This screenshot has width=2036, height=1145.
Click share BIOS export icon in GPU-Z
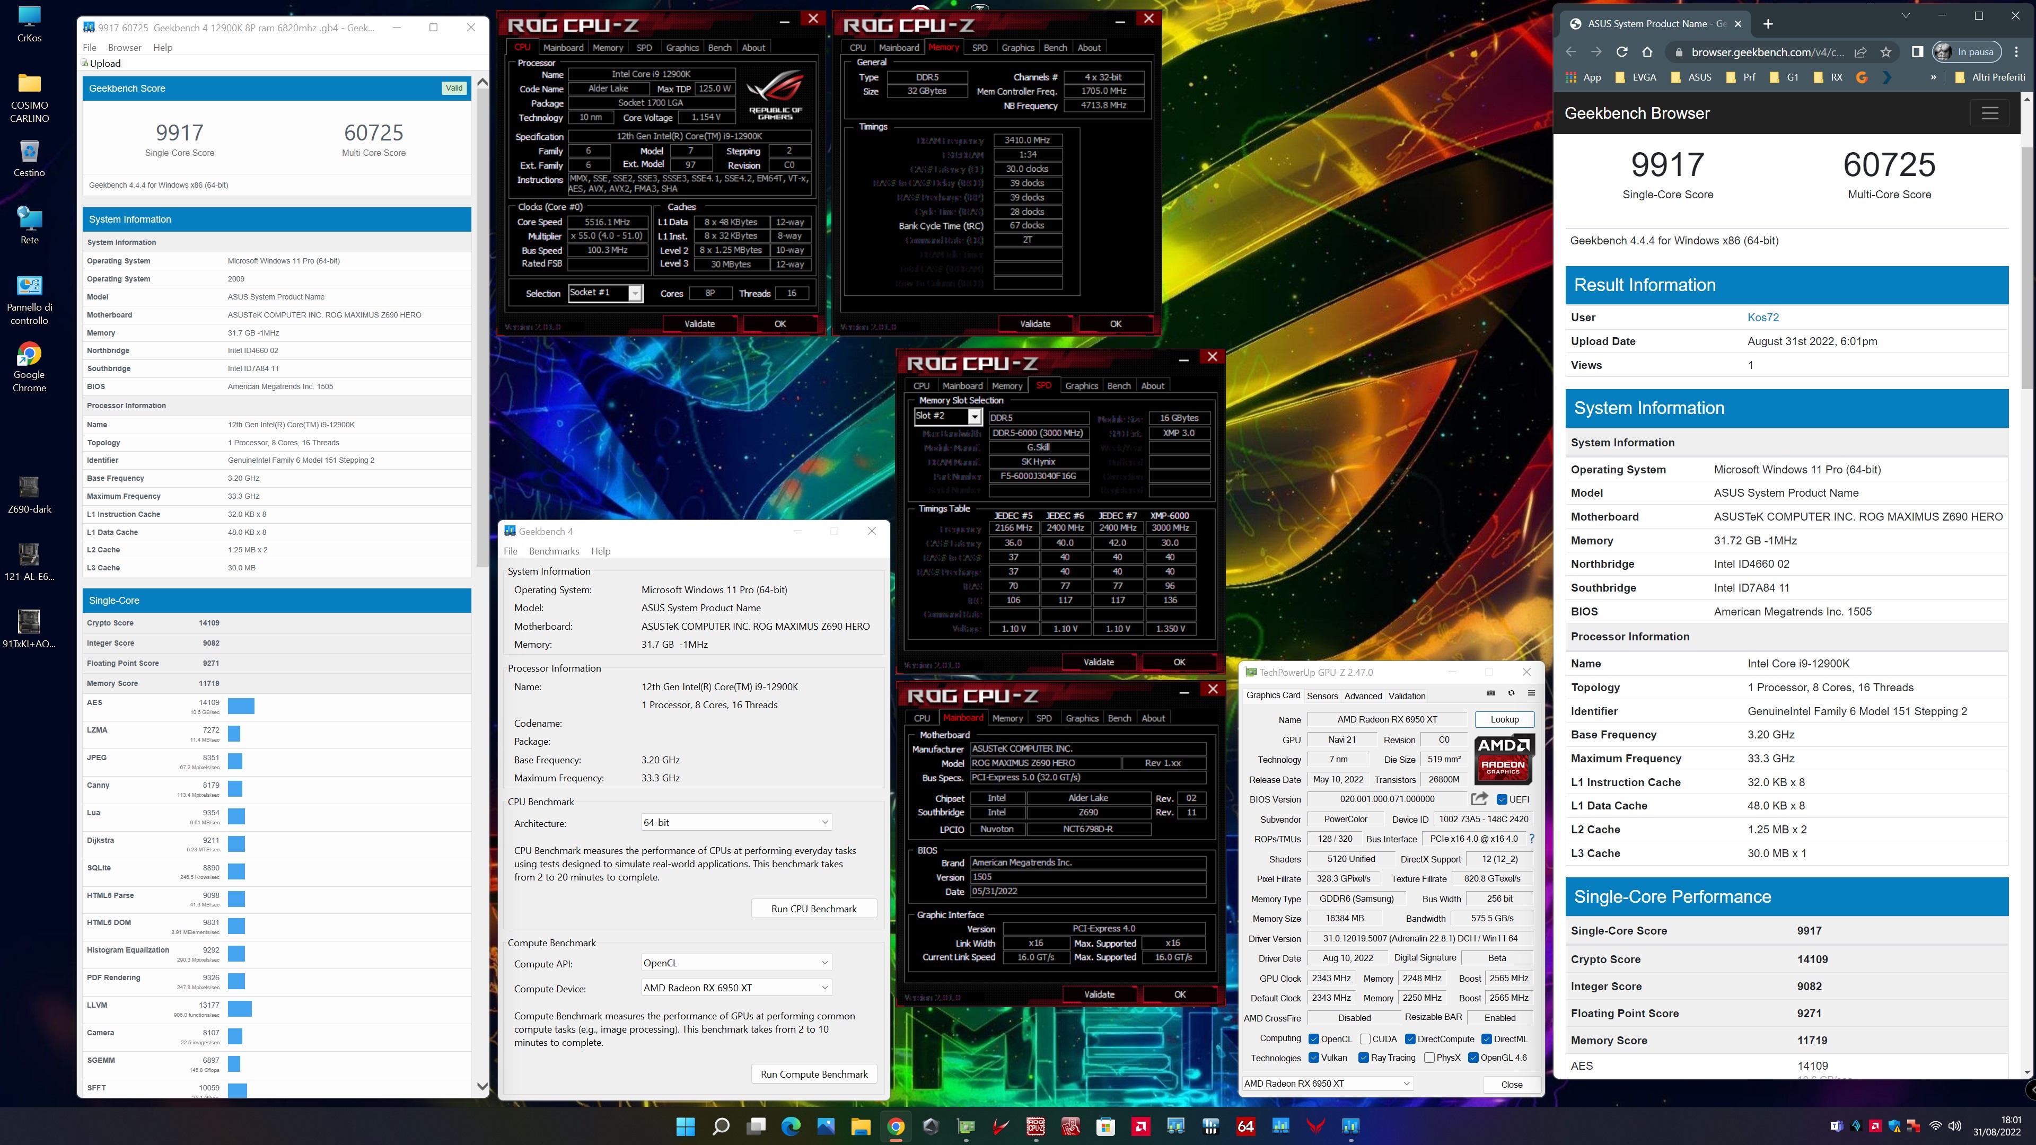click(x=1480, y=799)
